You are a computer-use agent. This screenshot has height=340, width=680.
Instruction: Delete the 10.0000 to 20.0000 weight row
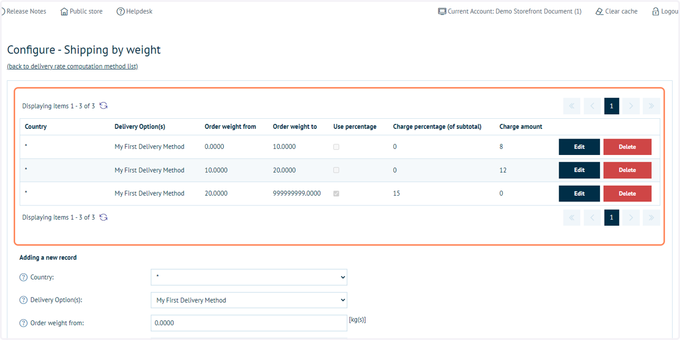point(627,170)
